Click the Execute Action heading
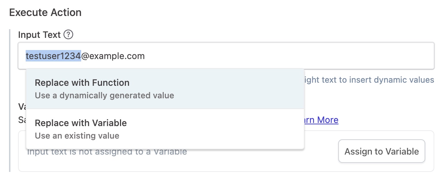444x182 pixels. pos(45,13)
